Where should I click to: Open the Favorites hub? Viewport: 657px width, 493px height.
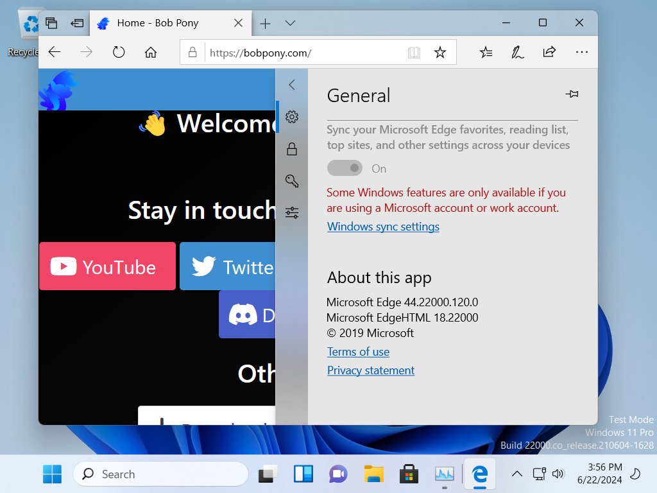[486, 53]
